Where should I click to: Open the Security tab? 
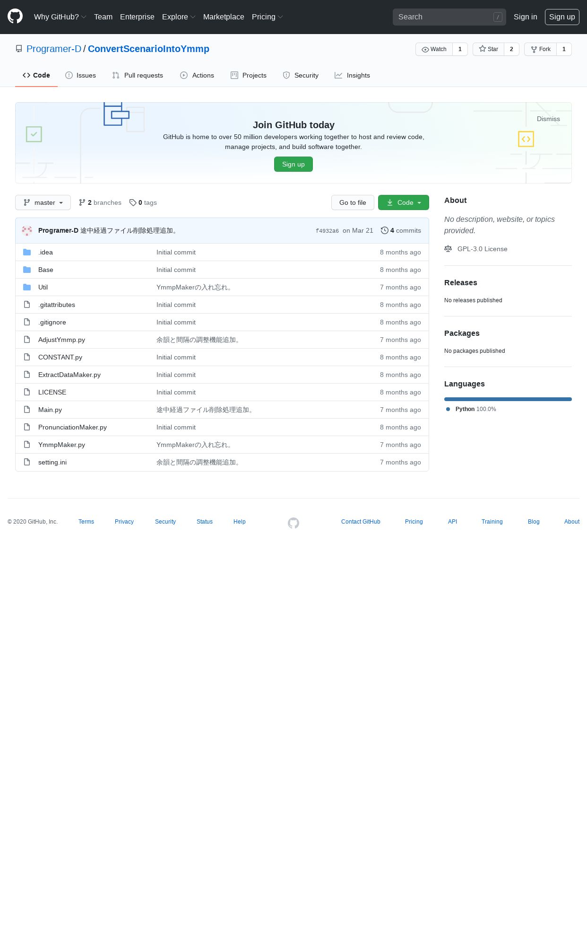(301, 75)
